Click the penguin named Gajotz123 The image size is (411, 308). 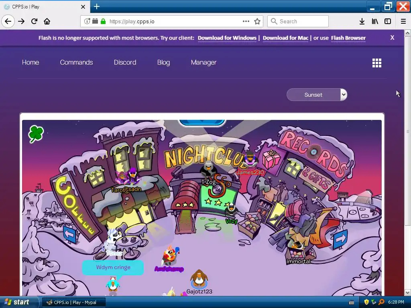(199, 278)
